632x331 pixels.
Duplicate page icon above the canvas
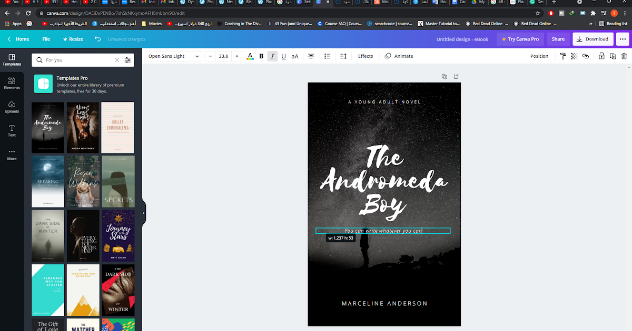point(445,76)
